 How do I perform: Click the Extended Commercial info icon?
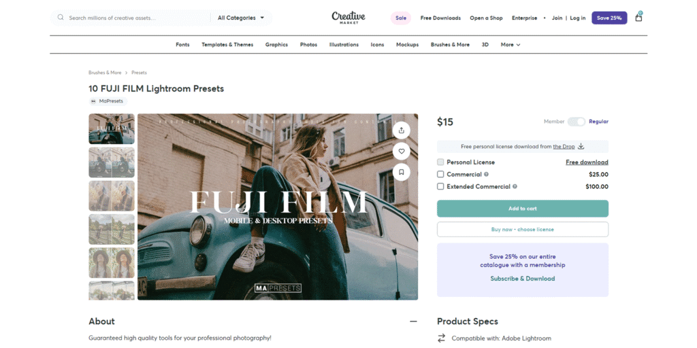pyautogui.click(x=515, y=187)
